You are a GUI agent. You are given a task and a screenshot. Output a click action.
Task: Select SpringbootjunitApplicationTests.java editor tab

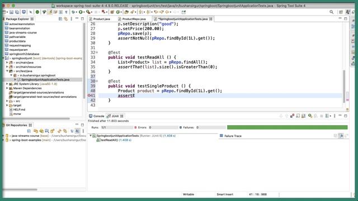[183, 19]
